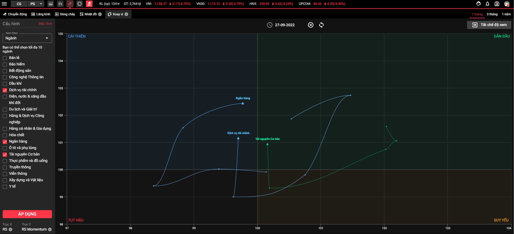This screenshot has height=234, width=514.
Task: Click the donut chart icon in toolbar
Action: (80, 4)
